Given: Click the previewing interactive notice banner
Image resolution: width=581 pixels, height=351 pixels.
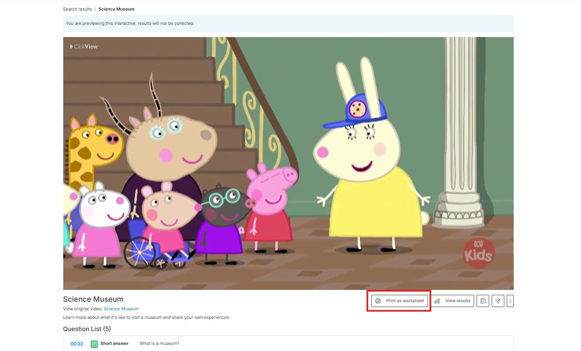Looking at the screenshot, I should coord(288,24).
